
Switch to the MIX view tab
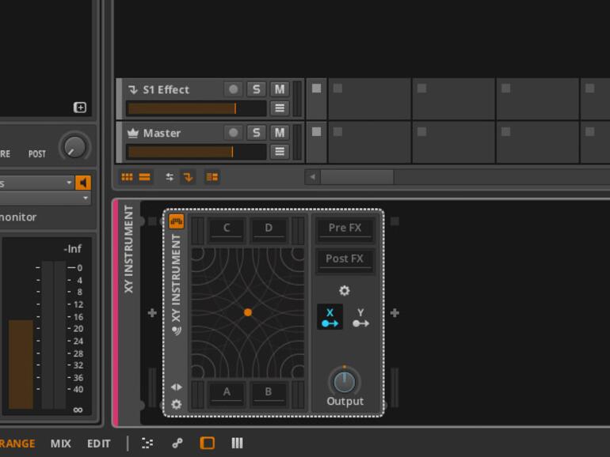pyautogui.click(x=60, y=444)
